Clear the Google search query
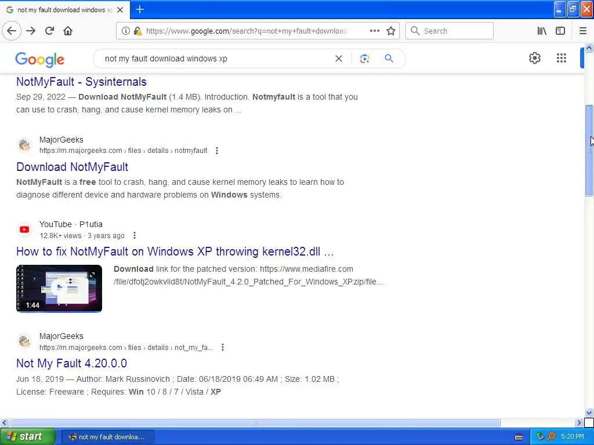Viewport: 594px width, 445px height. [x=339, y=59]
